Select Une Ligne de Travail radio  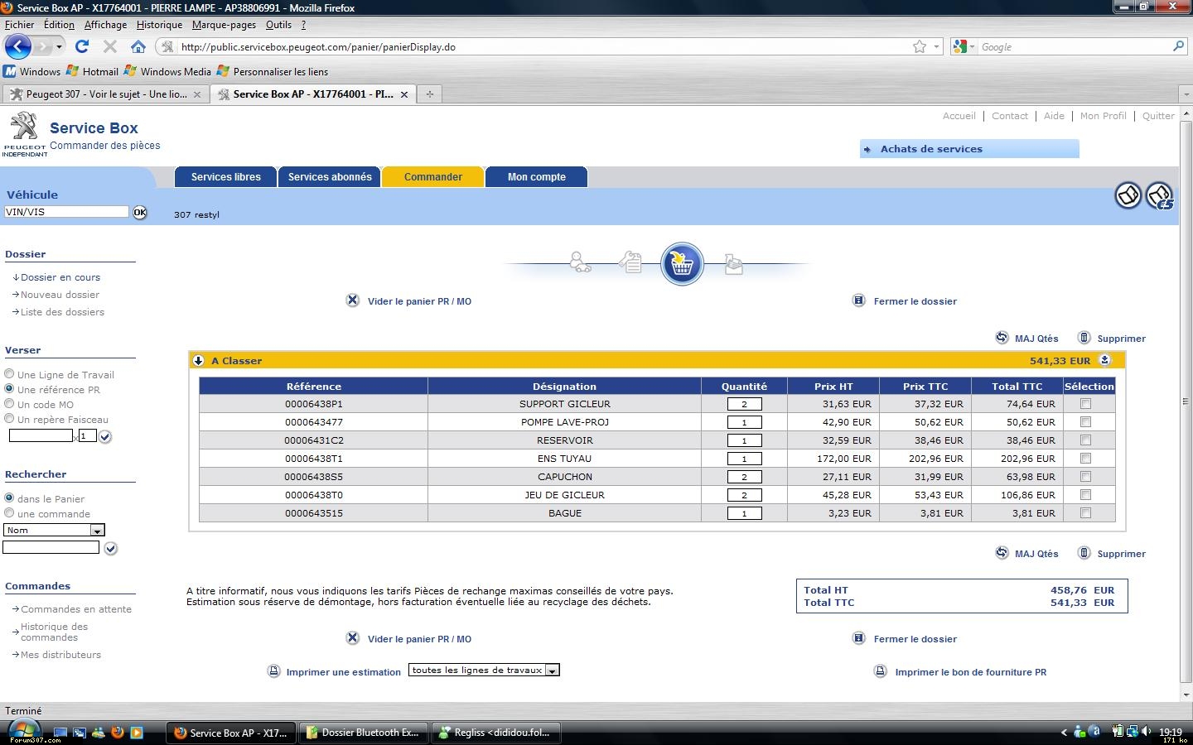(x=9, y=374)
